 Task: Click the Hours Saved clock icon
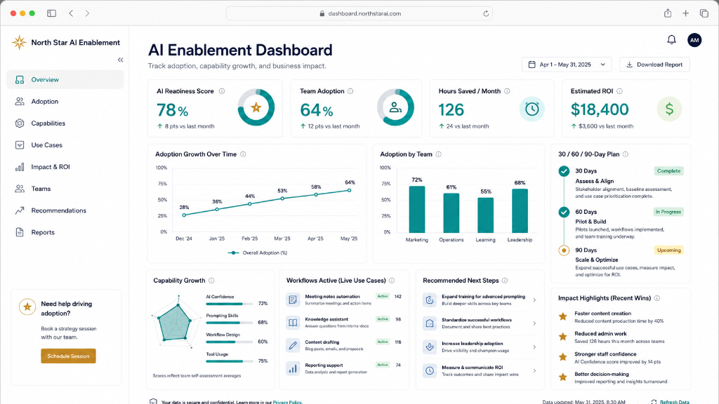pos(532,109)
